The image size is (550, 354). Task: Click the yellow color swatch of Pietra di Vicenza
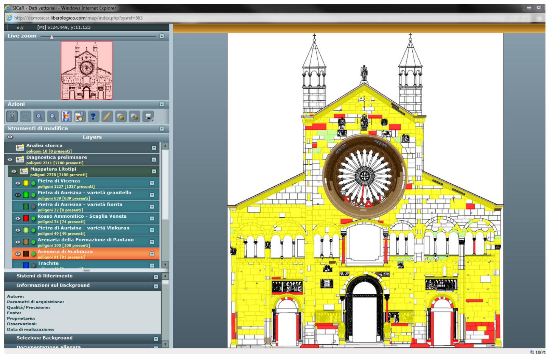[26, 183]
